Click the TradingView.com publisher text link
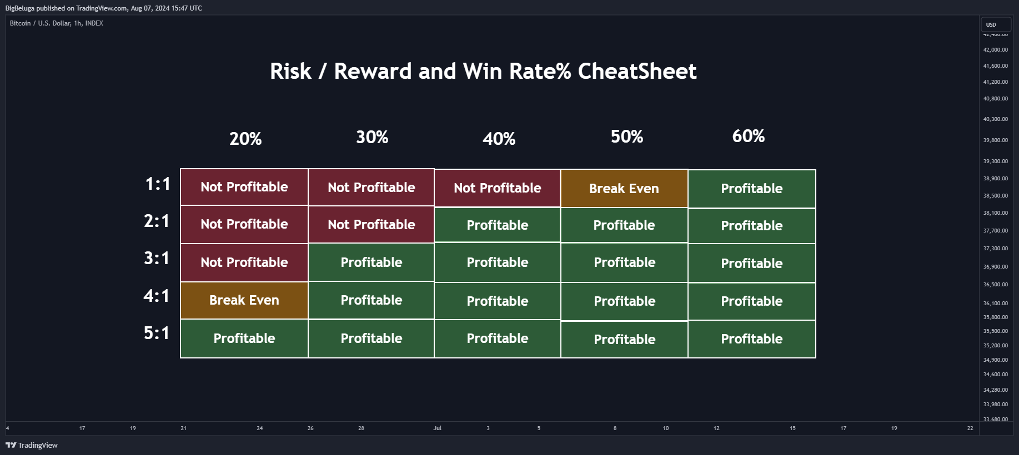1019x455 pixels. [102, 8]
